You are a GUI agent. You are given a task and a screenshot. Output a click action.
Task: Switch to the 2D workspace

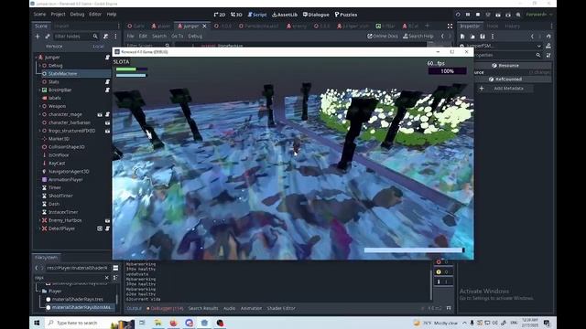click(x=220, y=15)
